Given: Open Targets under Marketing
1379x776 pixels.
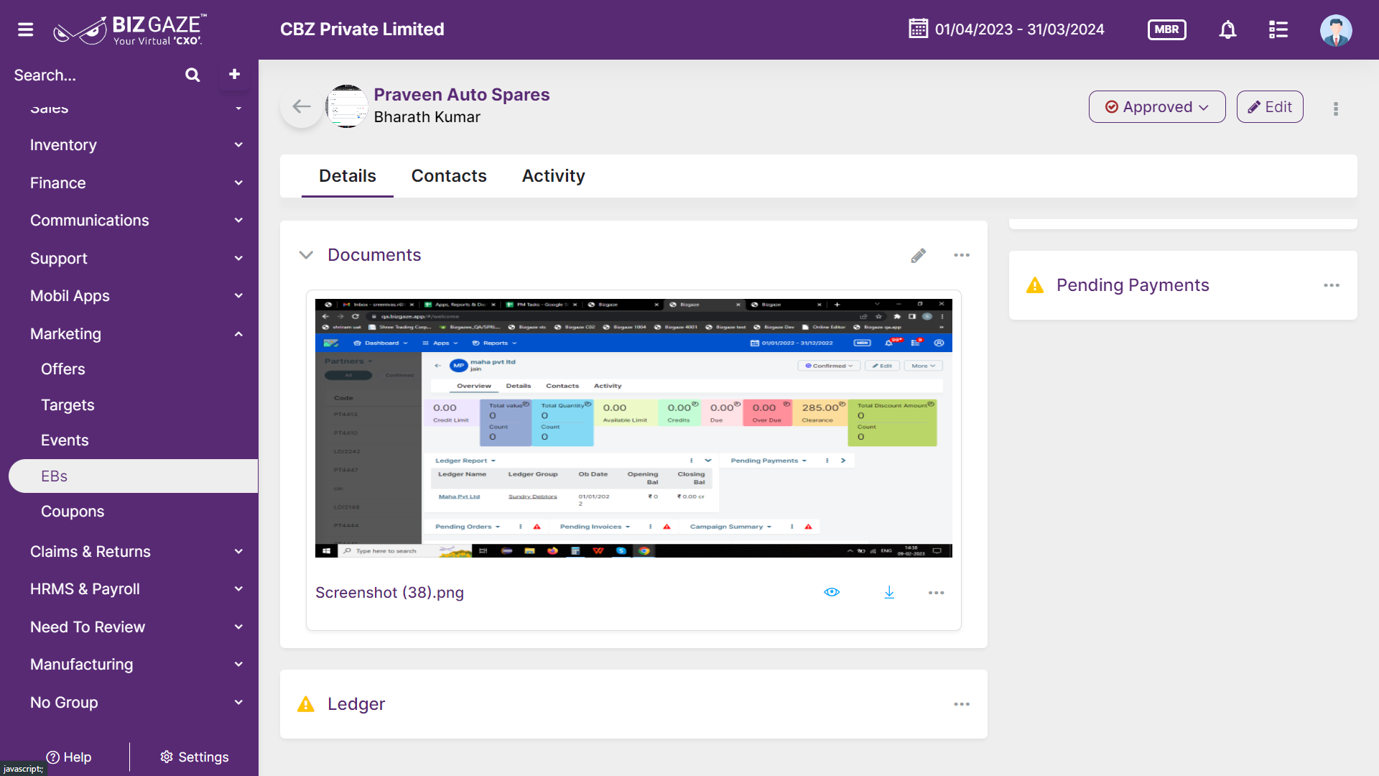Looking at the screenshot, I should [68, 405].
